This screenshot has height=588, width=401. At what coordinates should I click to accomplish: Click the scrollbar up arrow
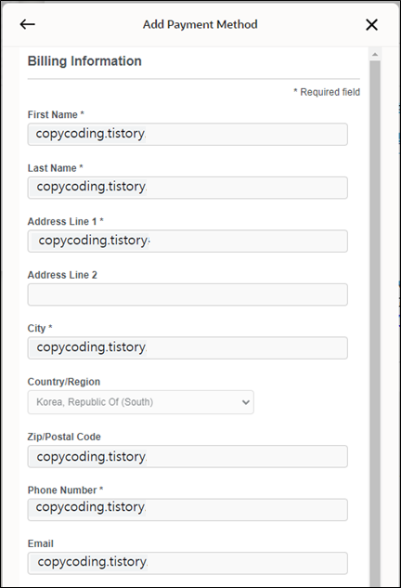coord(375,55)
